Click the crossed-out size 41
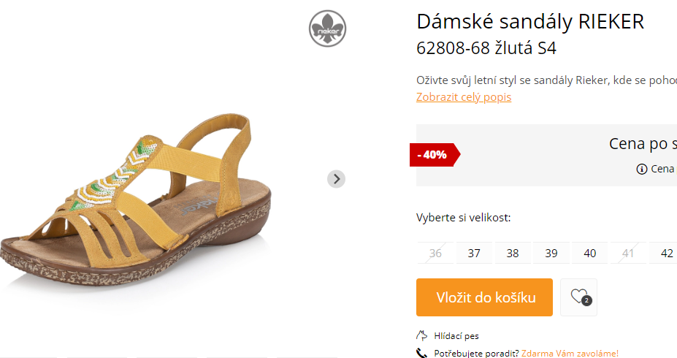Image resolution: width=677 pixels, height=358 pixels. [x=628, y=253]
